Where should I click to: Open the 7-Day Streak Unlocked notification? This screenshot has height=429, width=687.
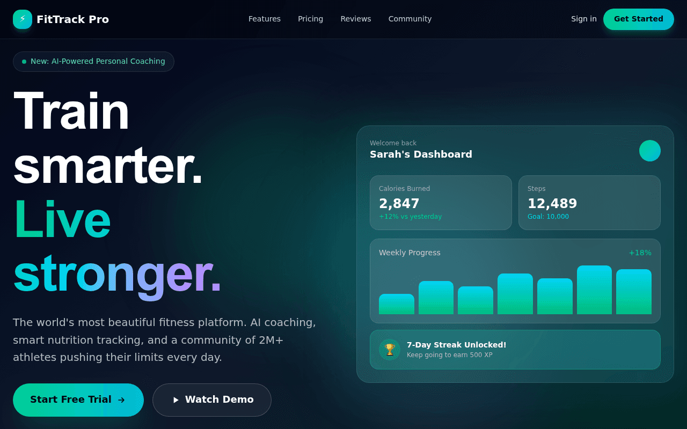click(515, 350)
